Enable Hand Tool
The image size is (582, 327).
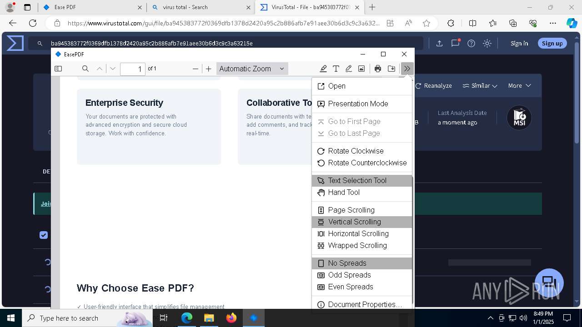coord(362,192)
